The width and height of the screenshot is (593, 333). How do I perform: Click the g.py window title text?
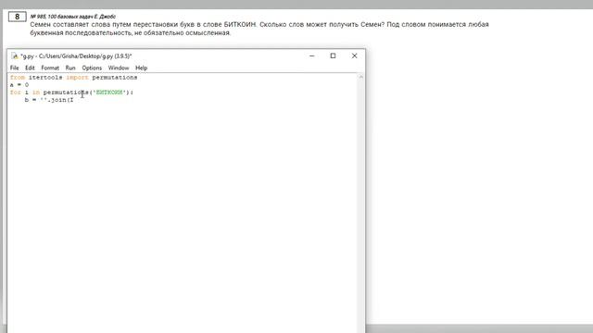click(x=76, y=55)
